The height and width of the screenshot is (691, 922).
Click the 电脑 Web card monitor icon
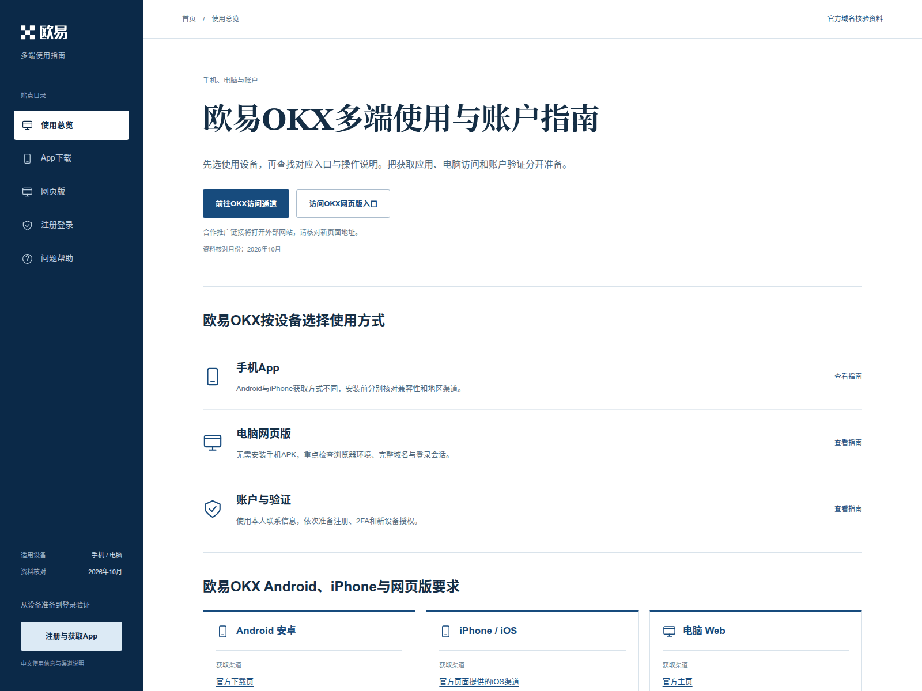pos(669,631)
